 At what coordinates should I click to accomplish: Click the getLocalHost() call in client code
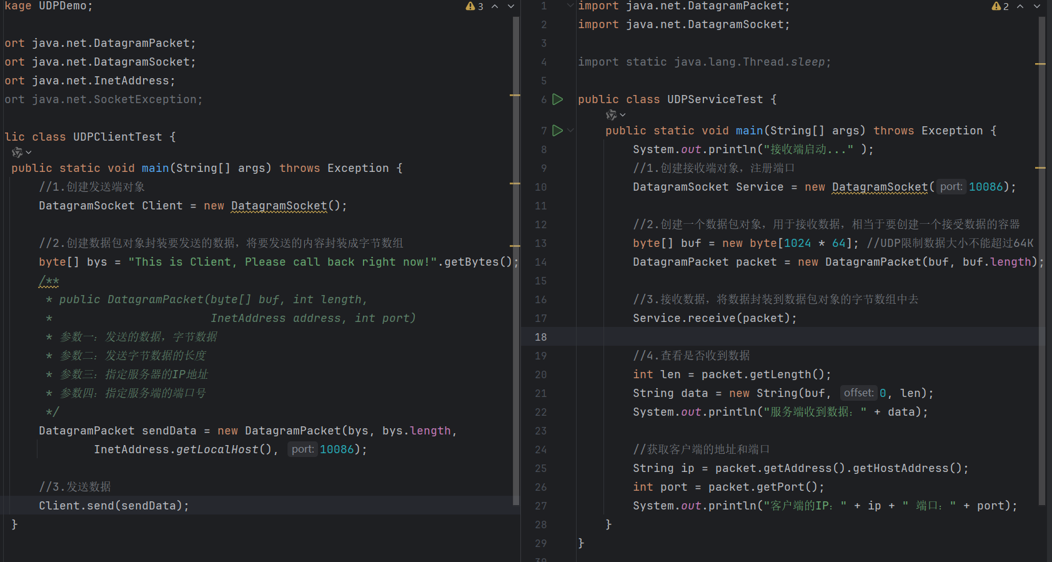(224, 449)
